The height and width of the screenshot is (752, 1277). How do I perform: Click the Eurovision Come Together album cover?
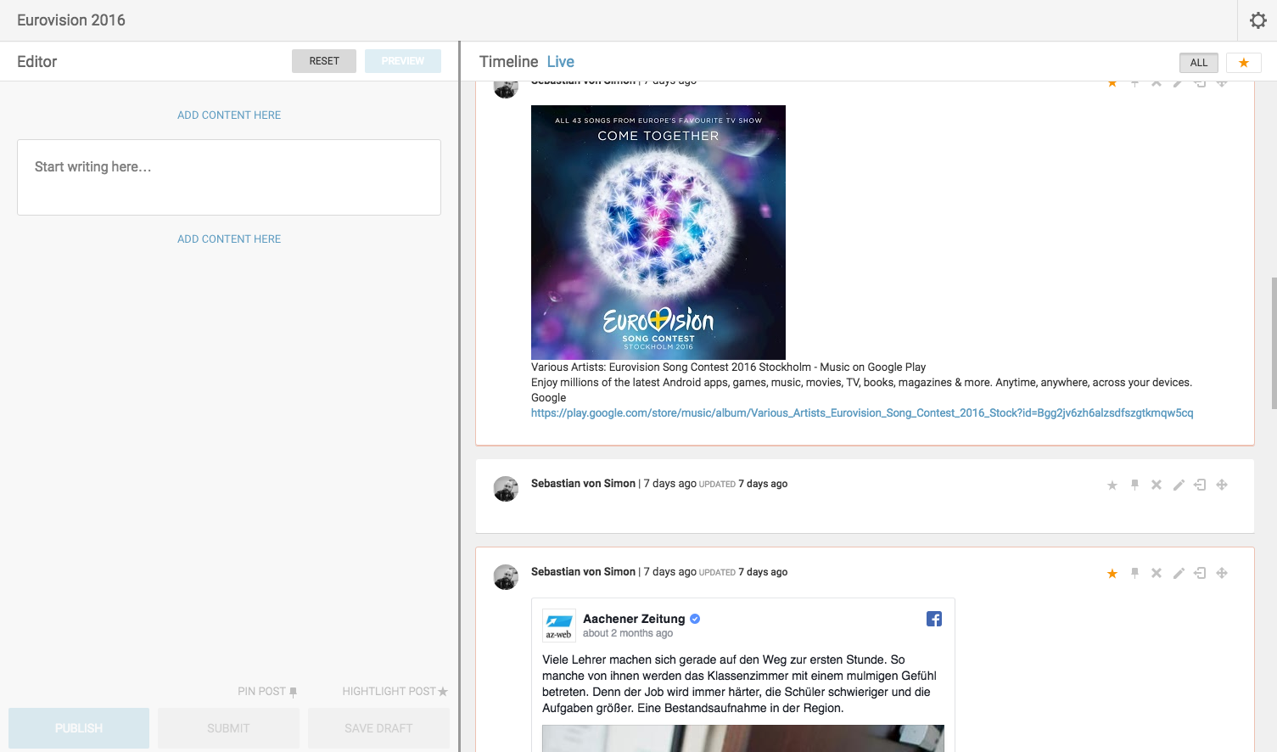click(x=658, y=233)
